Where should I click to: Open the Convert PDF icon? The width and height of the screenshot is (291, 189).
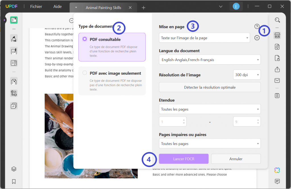[x=277, y=47]
